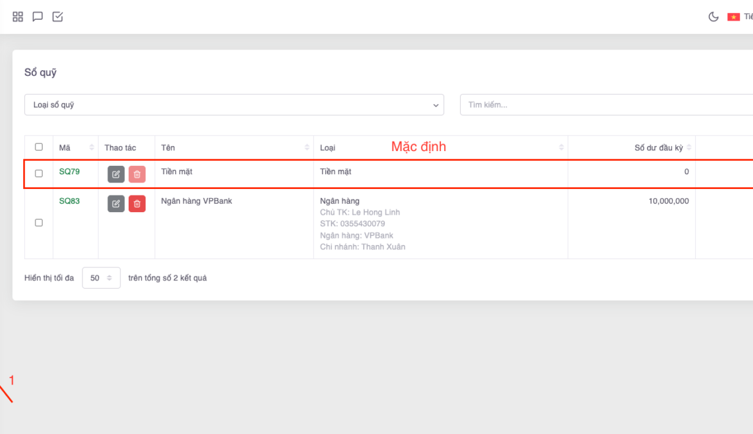Screen dimensions: 753x434
Task: Open the SQ79 fund code link
Action: tap(70, 172)
